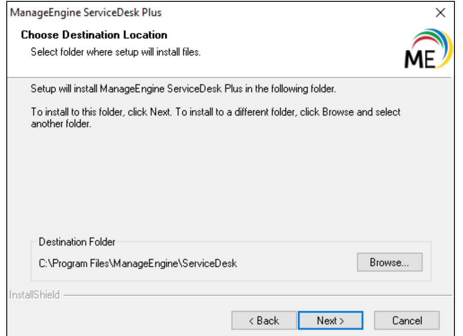The width and height of the screenshot is (463, 336).
Task: Click the InstallShield label
Action: (x=34, y=296)
